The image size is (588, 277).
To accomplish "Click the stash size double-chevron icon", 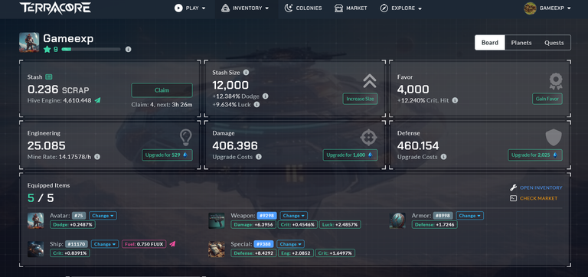I will click(x=369, y=81).
